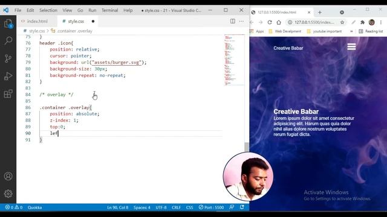Open the File menu

pos(18,10)
